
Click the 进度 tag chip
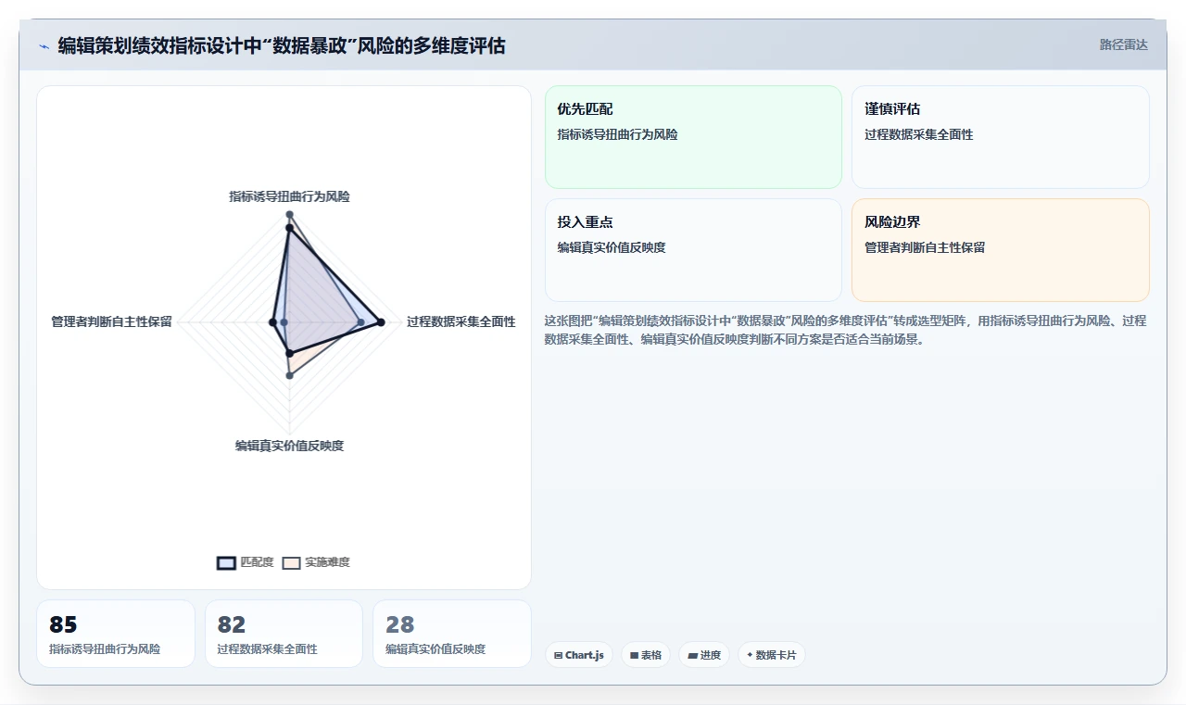click(x=704, y=655)
